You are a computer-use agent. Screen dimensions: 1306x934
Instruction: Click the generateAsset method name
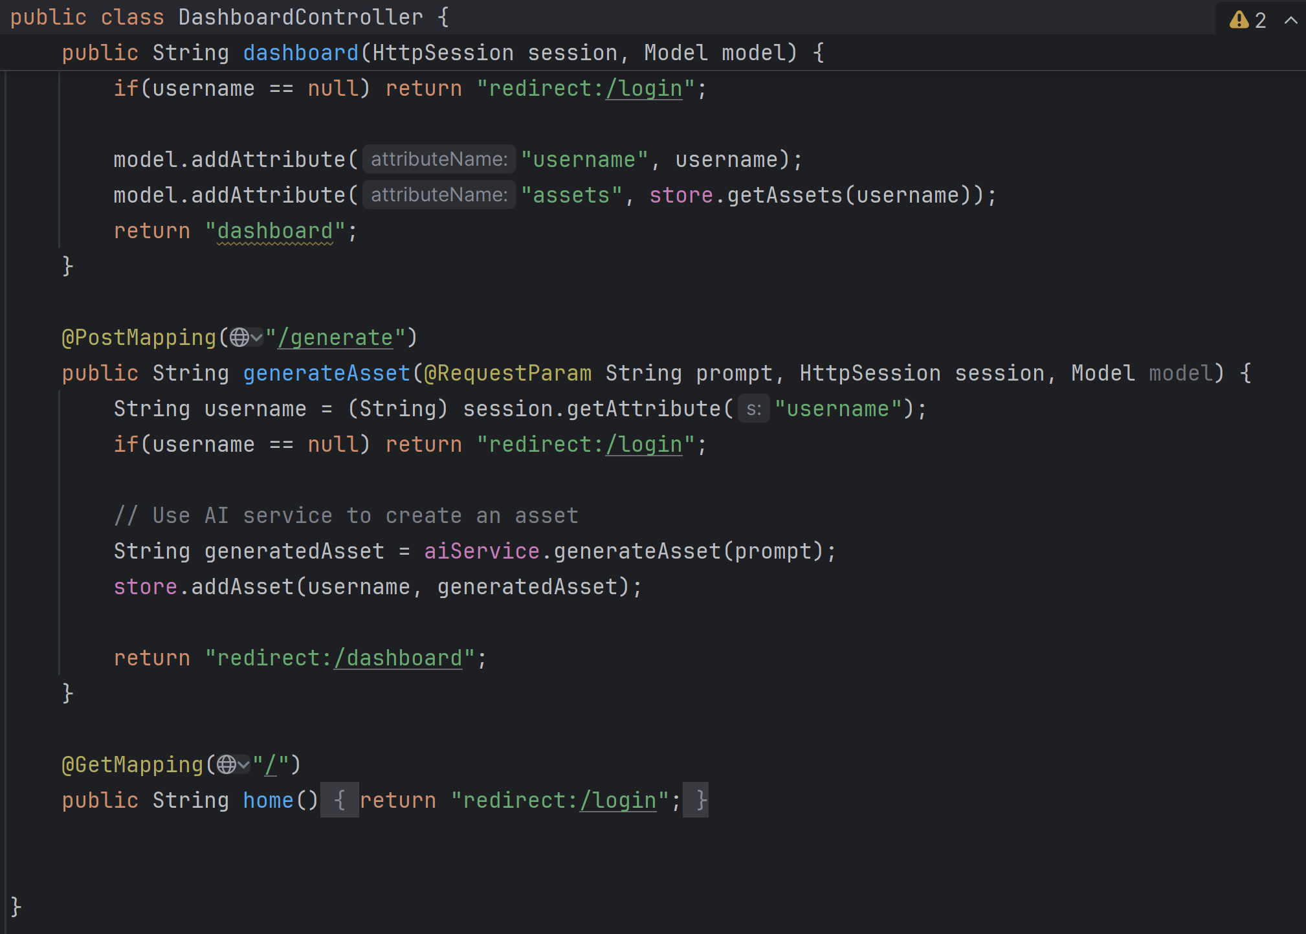[x=327, y=373]
